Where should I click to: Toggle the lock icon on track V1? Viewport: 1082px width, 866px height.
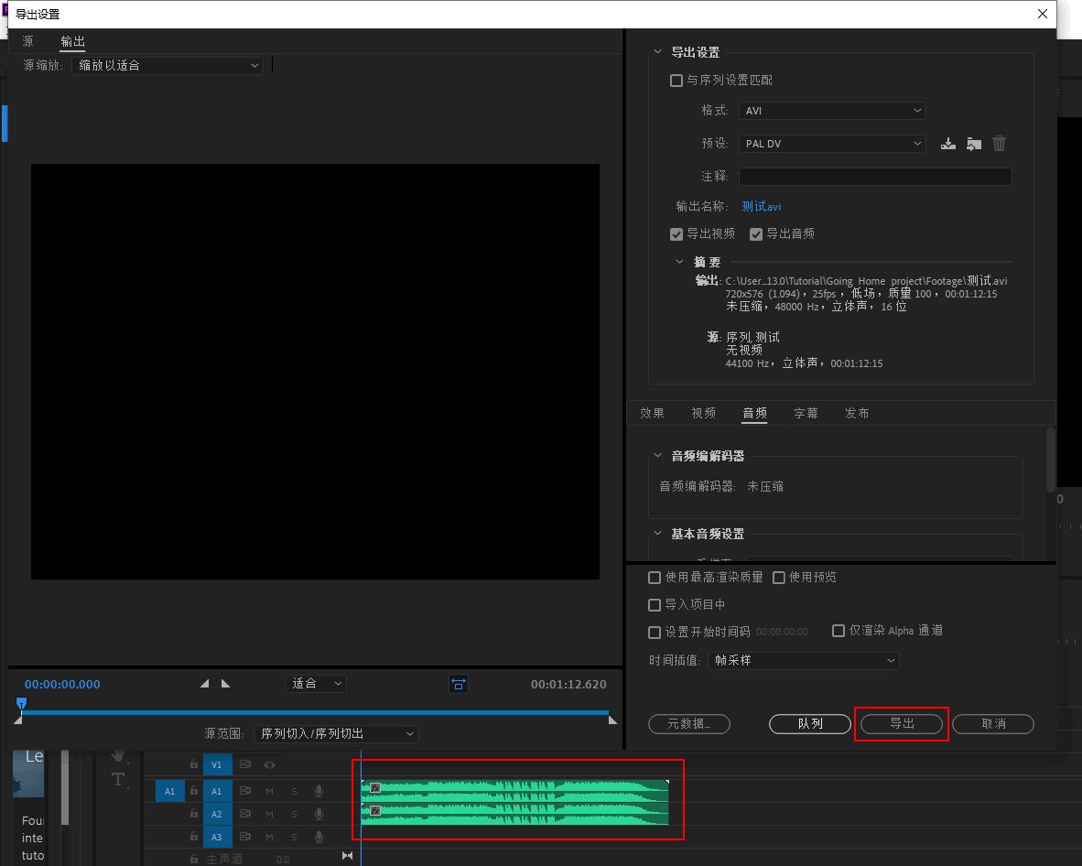pos(194,764)
